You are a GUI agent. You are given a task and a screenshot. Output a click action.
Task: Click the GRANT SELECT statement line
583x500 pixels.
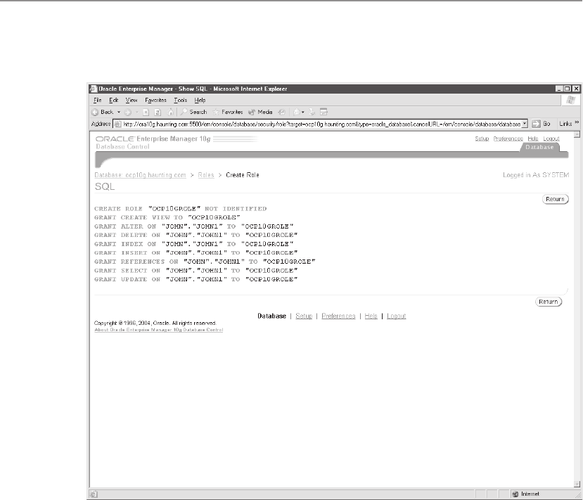tap(196, 271)
